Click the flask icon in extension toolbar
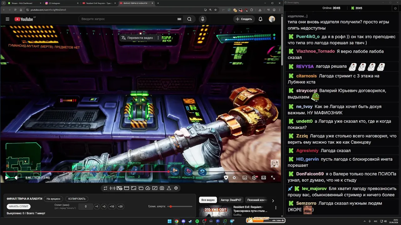401x225 pixels. [x=169, y=188]
